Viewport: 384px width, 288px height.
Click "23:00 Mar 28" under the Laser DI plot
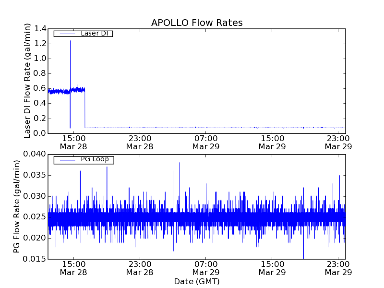140,143
